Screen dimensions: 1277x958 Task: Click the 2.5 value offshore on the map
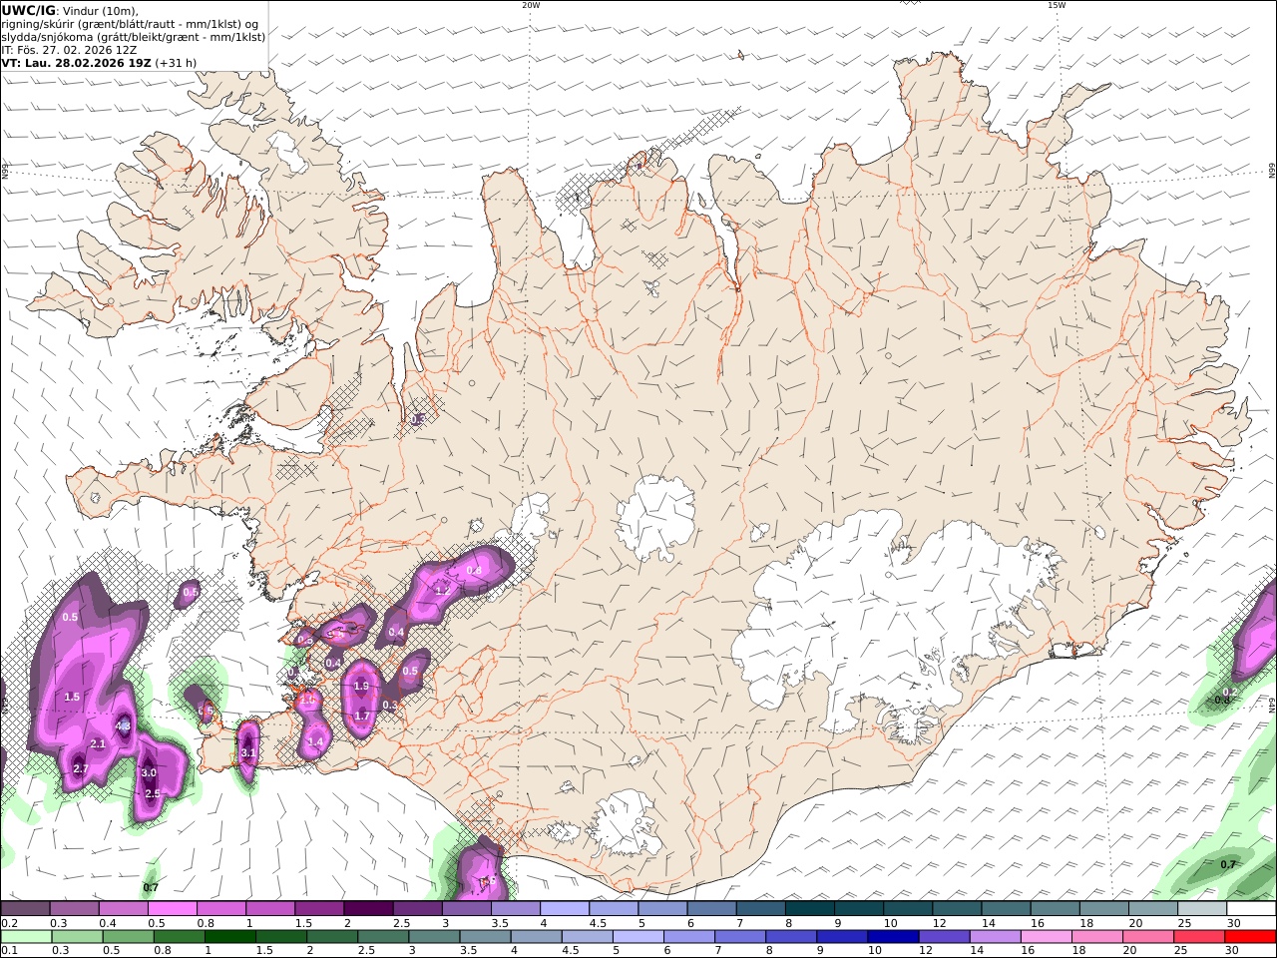(153, 794)
